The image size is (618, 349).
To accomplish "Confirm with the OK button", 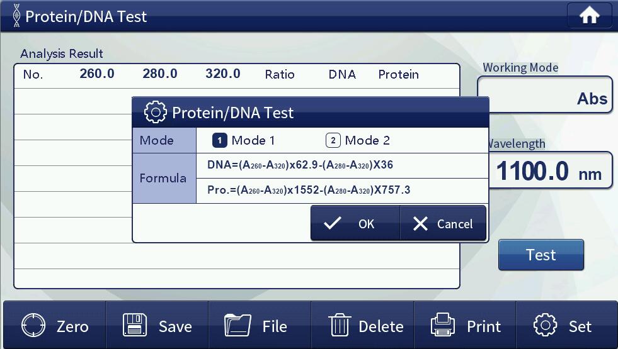I will pos(355,224).
